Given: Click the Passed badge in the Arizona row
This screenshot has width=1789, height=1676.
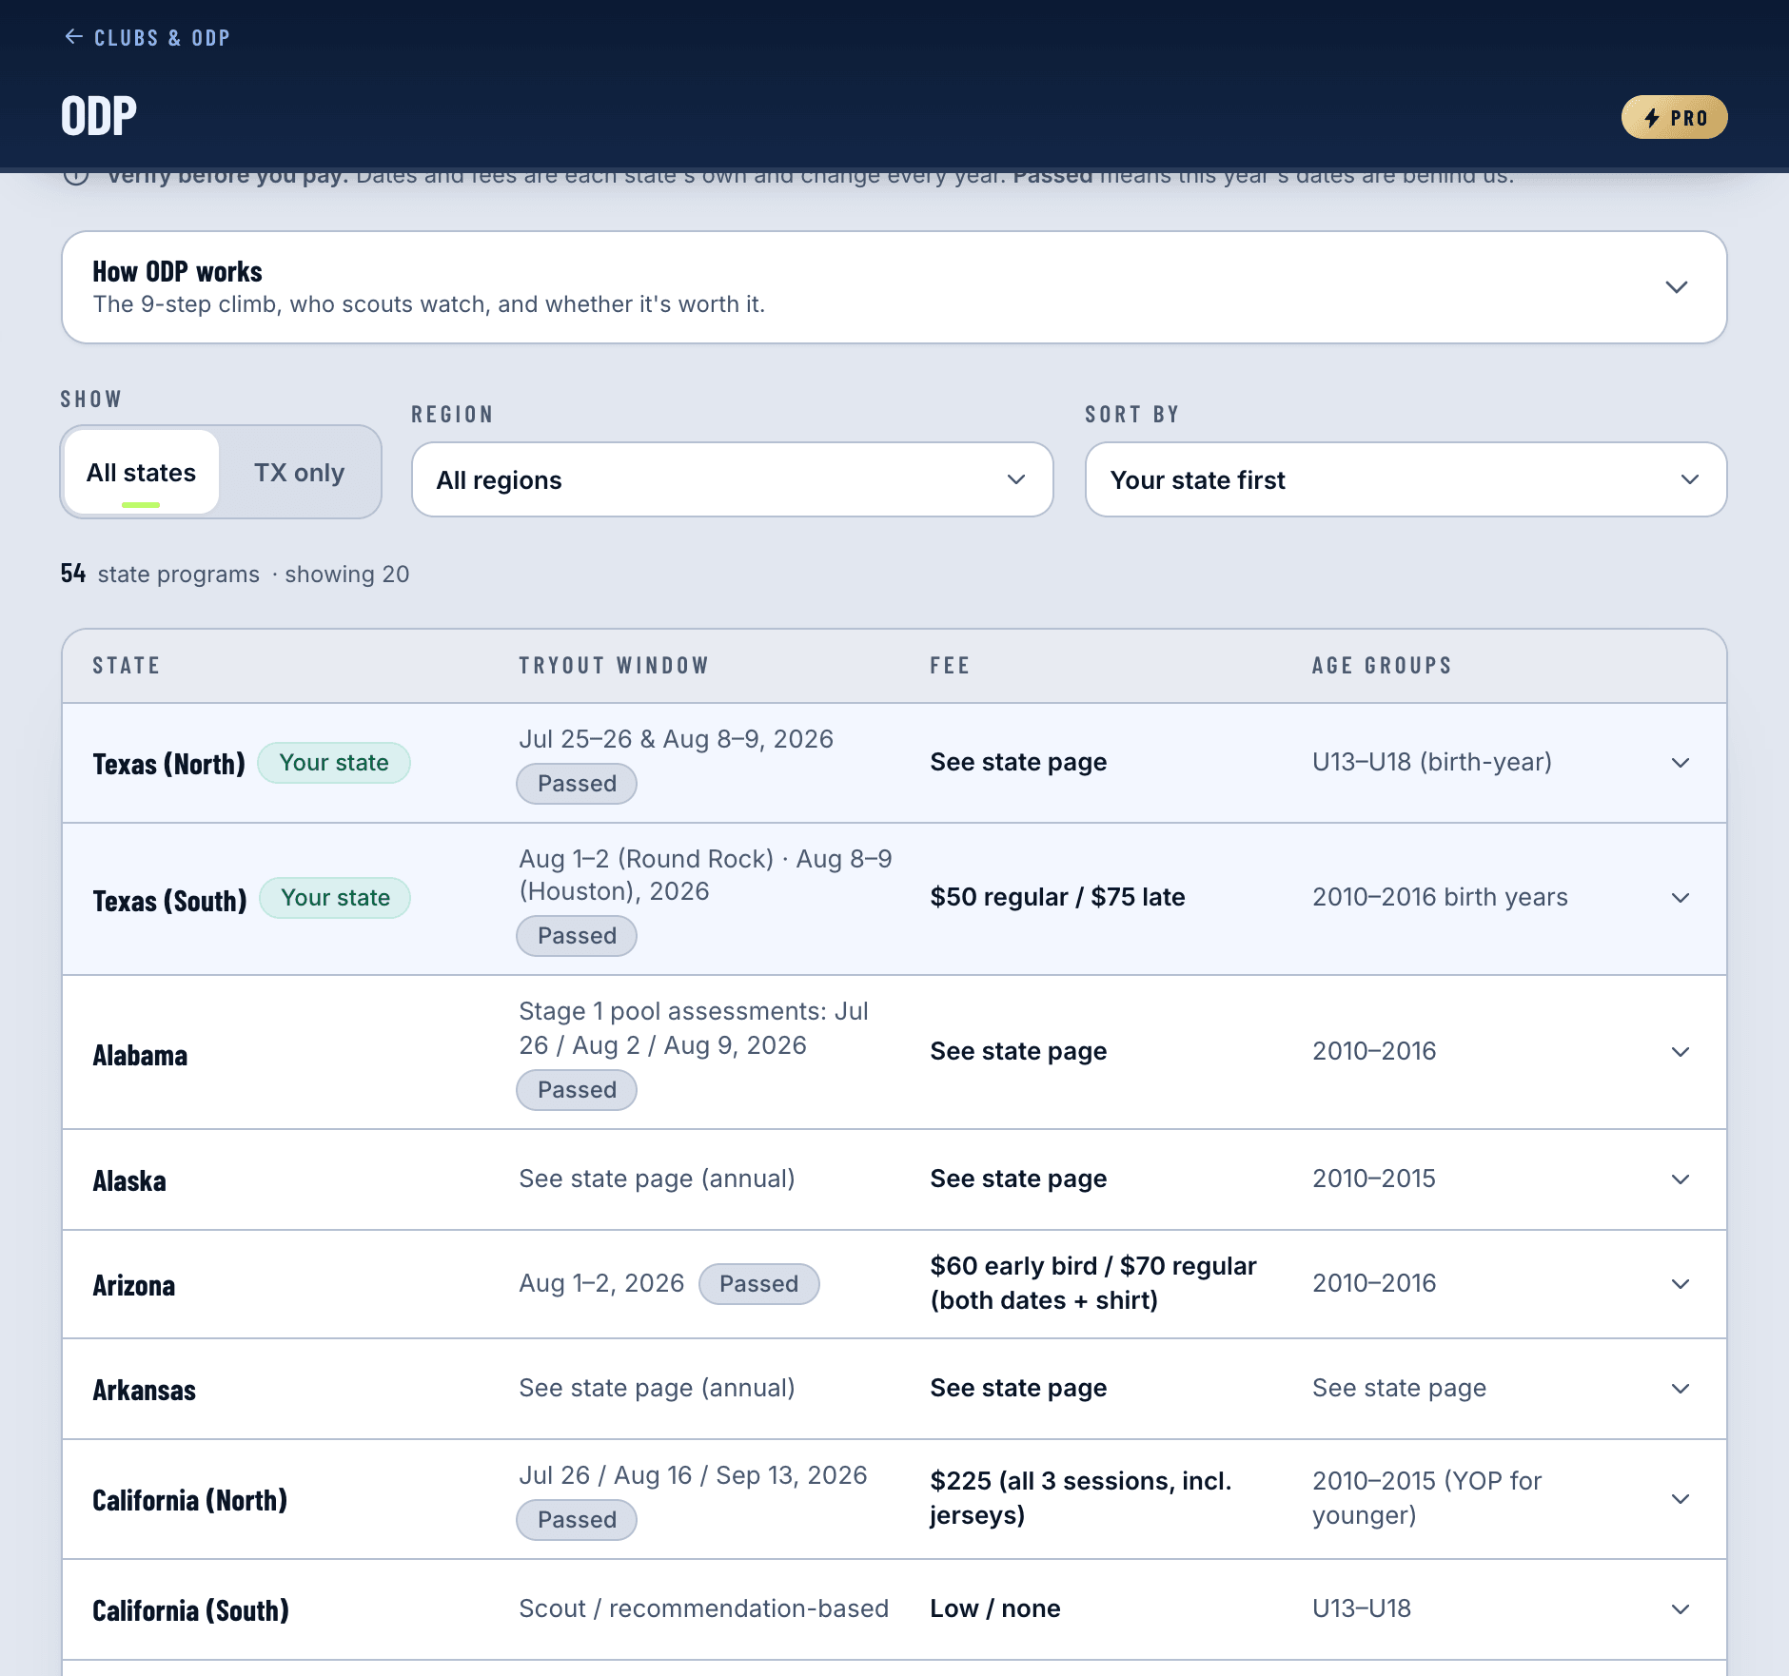Looking at the screenshot, I should point(758,1284).
